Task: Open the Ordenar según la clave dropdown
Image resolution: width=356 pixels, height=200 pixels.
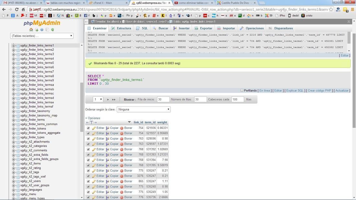Action: pos(144,109)
